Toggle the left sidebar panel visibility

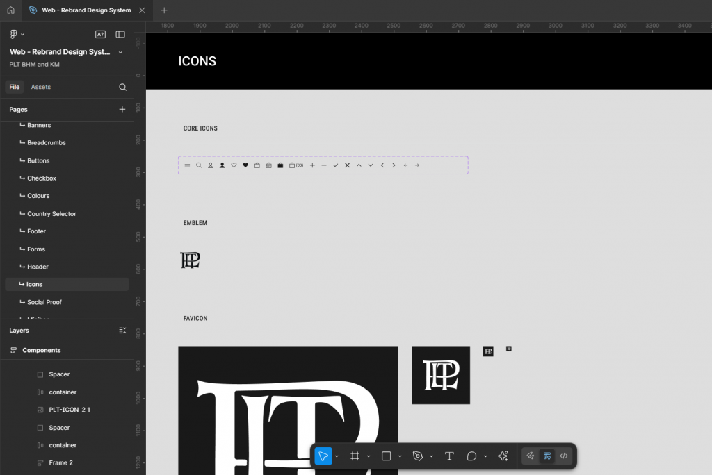120,34
